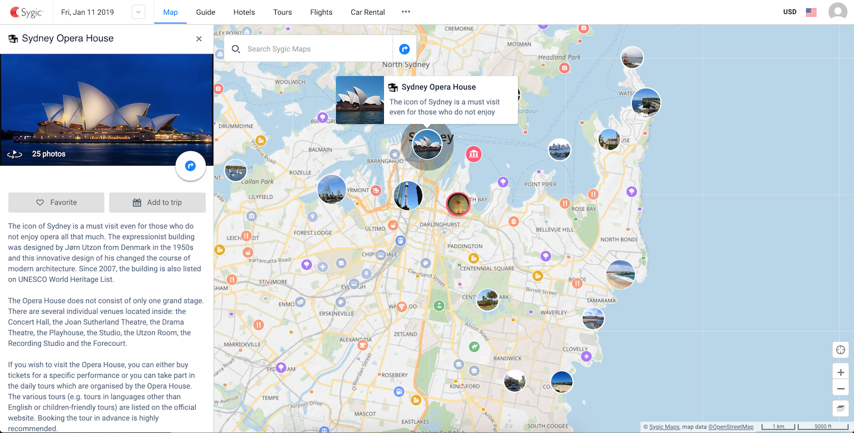Select the Opera House map marker
The width and height of the screenshot is (854, 433).
click(427, 145)
